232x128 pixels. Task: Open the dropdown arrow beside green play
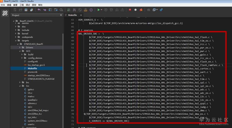102,10
